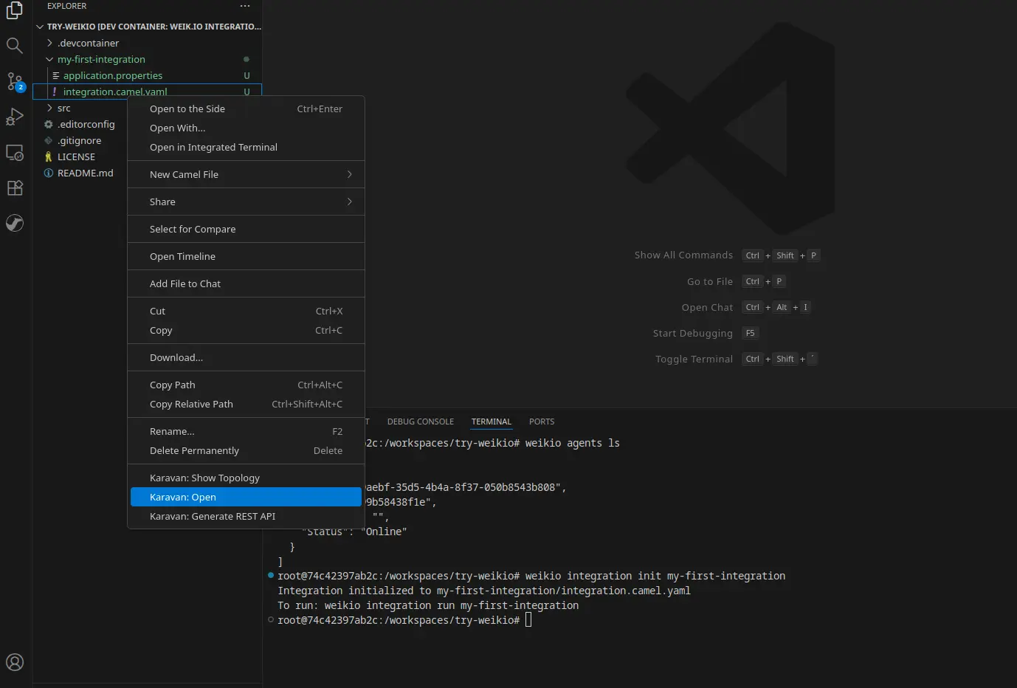Collapse the my-first-integration folder
The width and height of the screenshot is (1017, 688).
click(x=101, y=59)
